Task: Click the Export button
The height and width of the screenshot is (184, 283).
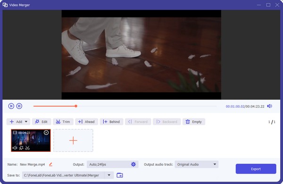Action: (x=256, y=169)
